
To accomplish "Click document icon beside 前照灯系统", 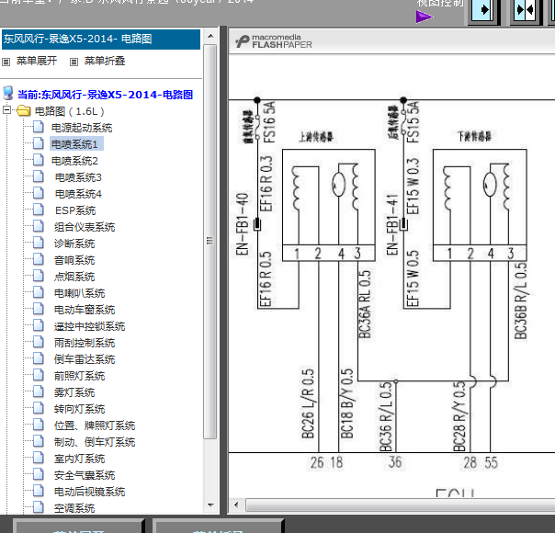I will point(39,375).
